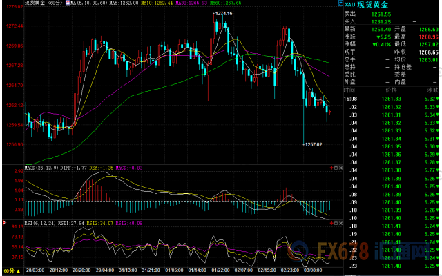Click the 1274.16 high price marker
This screenshot has height=276, width=442.
[x=223, y=14]
